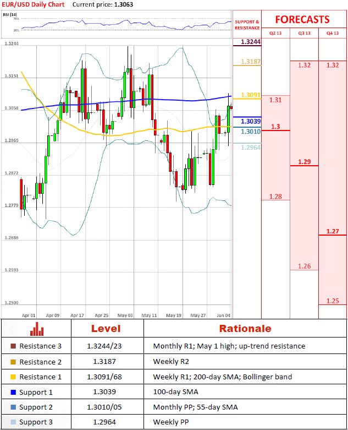Click the 1.2965 price axis label
Viewport: 348px width, 430px height.
click(x=12, y=140)
